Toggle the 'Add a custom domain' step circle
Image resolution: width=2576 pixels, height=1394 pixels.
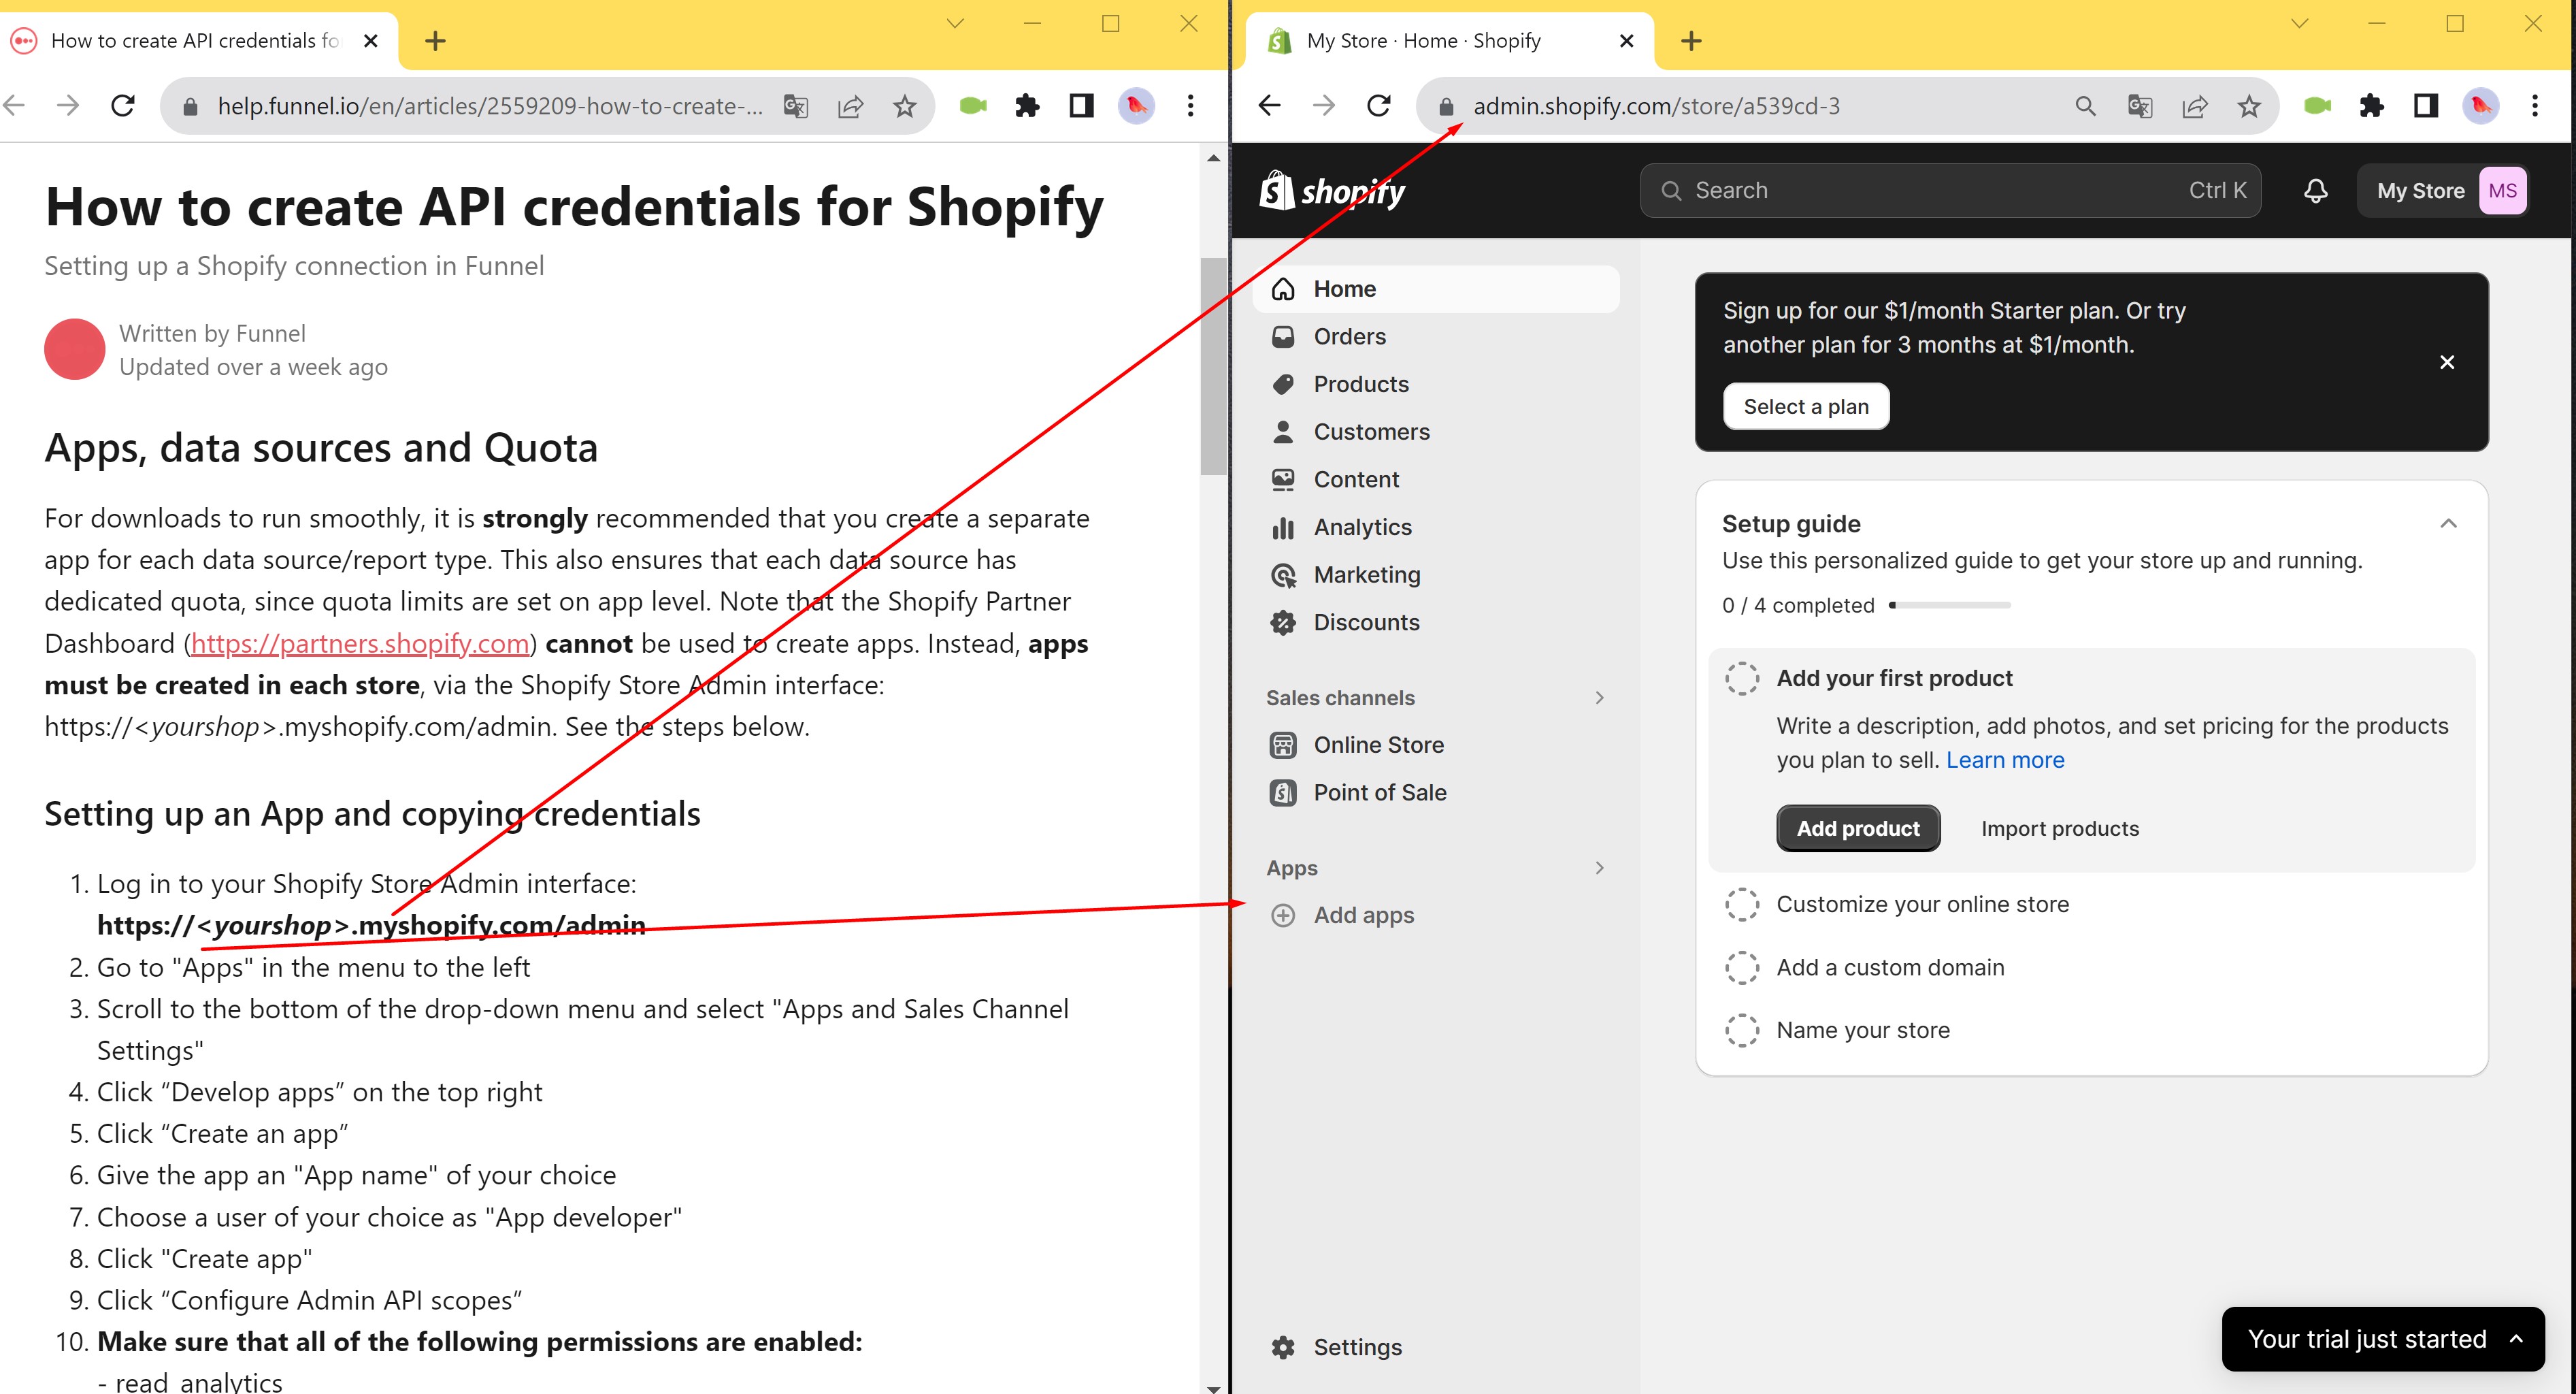(x=1742, y=968)
